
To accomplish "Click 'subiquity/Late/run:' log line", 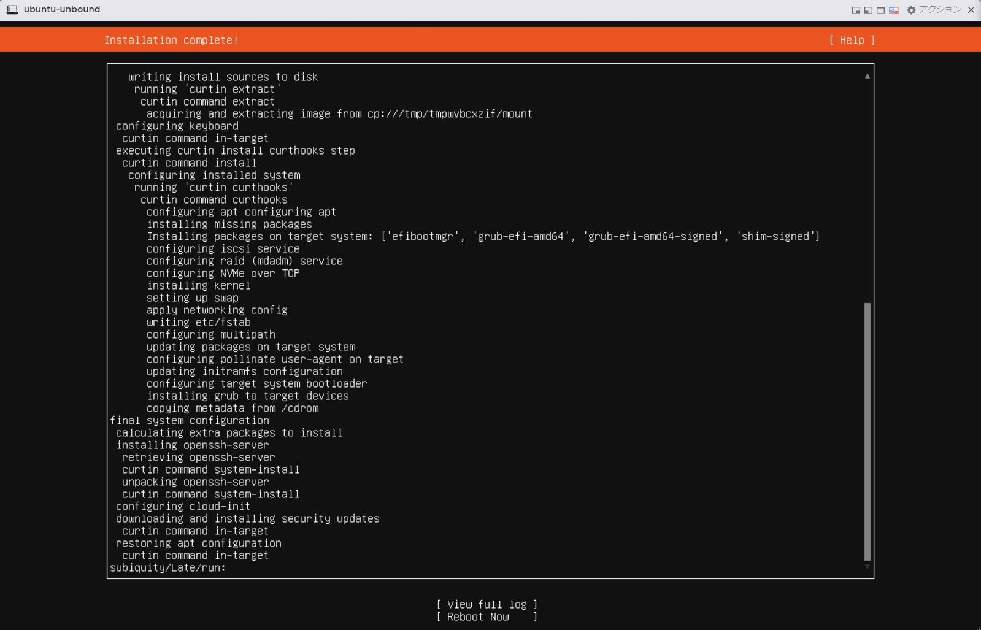I will 167,567.
